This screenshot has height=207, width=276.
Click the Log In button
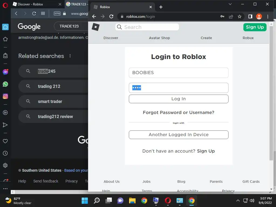coord(178,99)
